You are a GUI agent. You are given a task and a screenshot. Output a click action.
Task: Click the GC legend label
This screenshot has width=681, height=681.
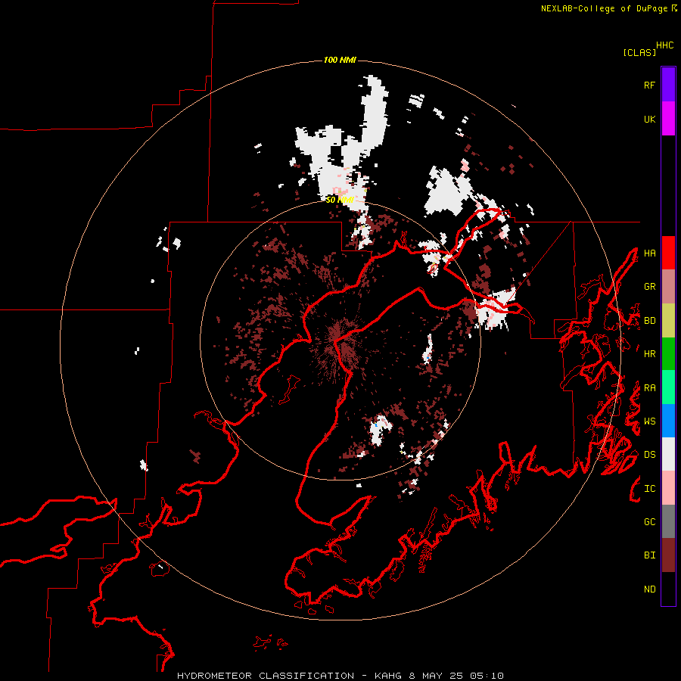(x=649, y=521)
